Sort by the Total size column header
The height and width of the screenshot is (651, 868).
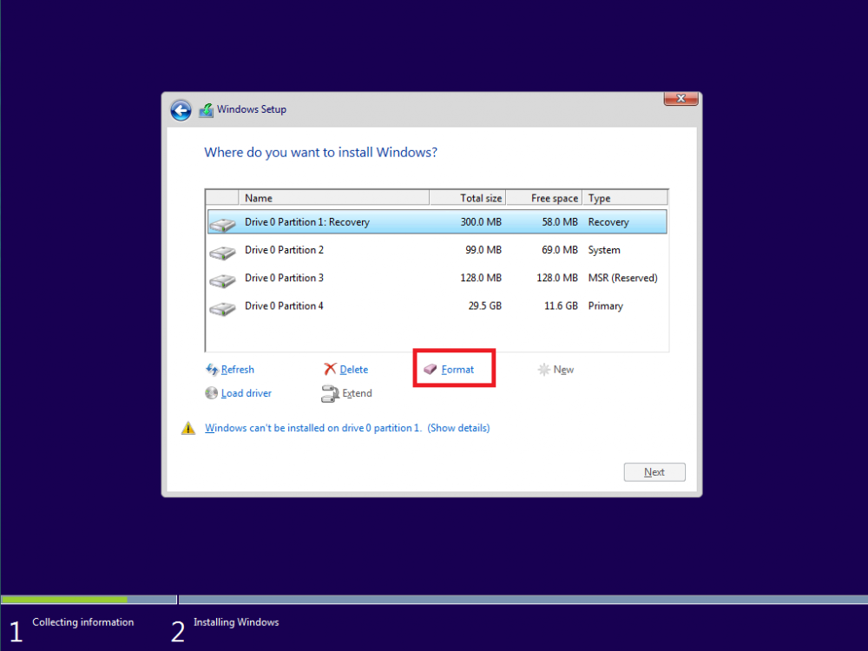point(468,198)
